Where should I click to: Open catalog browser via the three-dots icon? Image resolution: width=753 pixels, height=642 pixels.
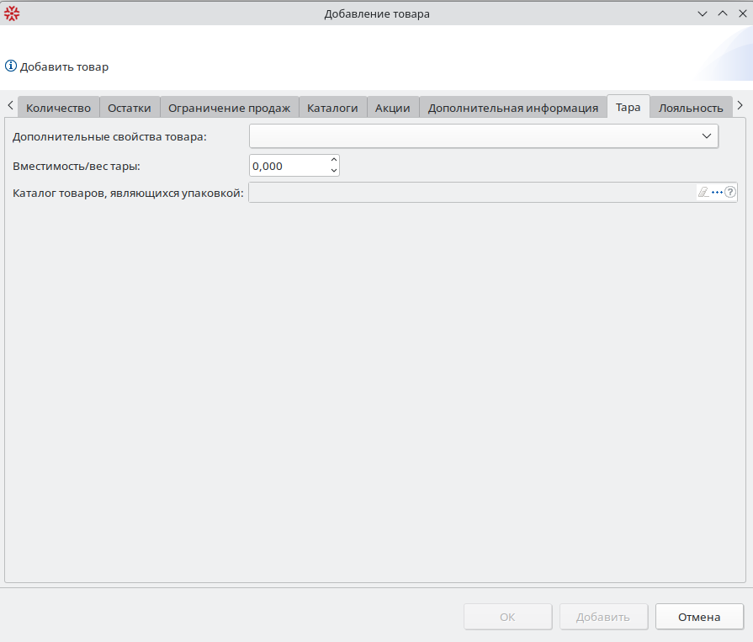[x=717, y=193]
